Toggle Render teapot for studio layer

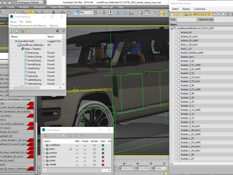[94, 161]
